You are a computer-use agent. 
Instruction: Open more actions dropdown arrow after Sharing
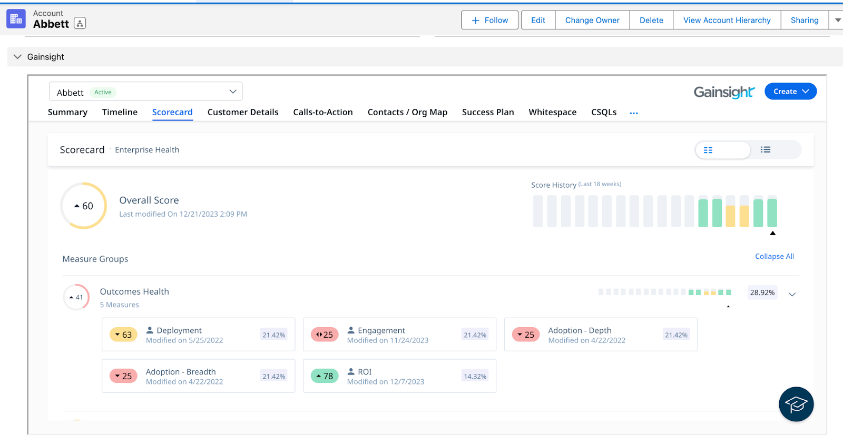837,20
